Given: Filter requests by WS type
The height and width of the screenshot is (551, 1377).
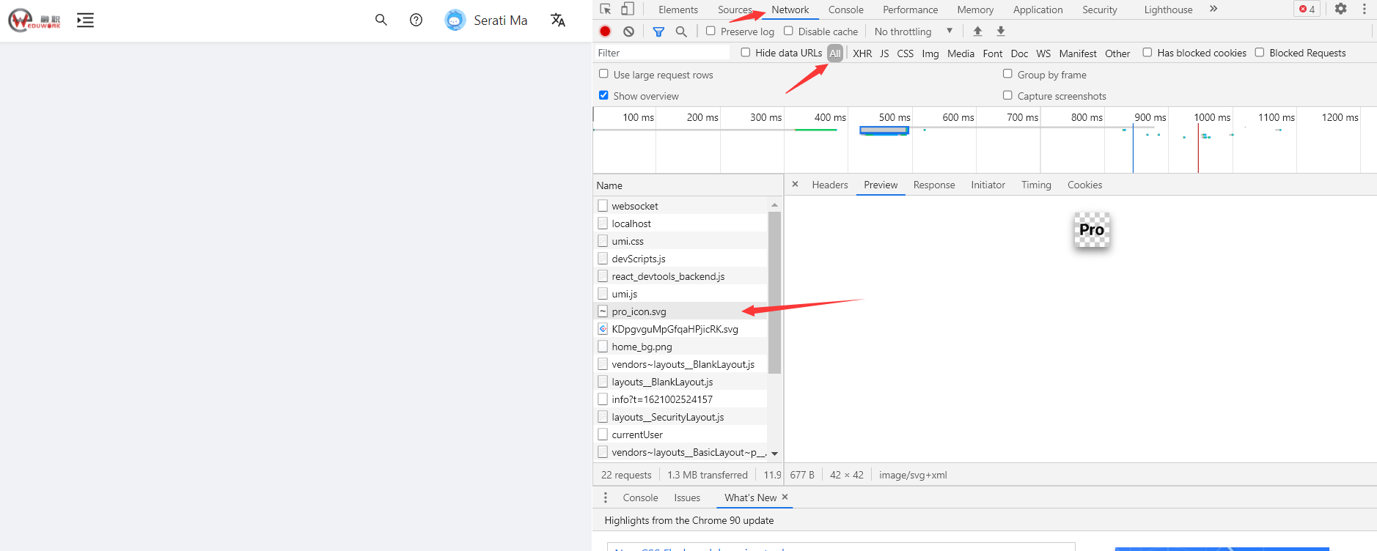Looking at the screenshot, I should pos(1043,53).
